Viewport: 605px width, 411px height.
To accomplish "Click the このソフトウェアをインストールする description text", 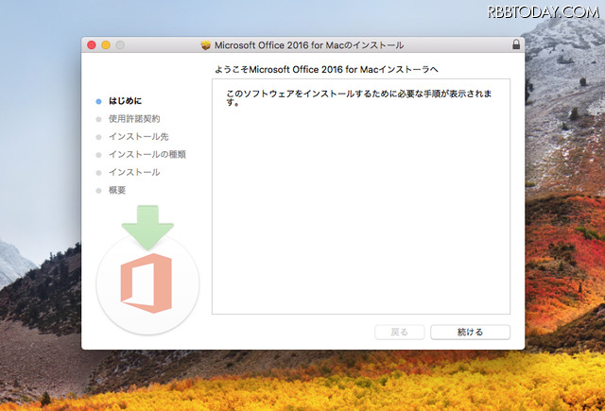I will (359, 98).
